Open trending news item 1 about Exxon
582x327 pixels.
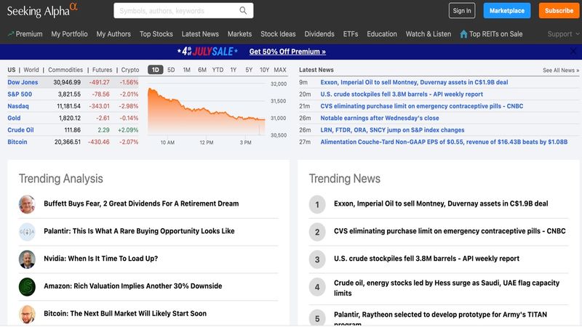click(x=441, y=203)
